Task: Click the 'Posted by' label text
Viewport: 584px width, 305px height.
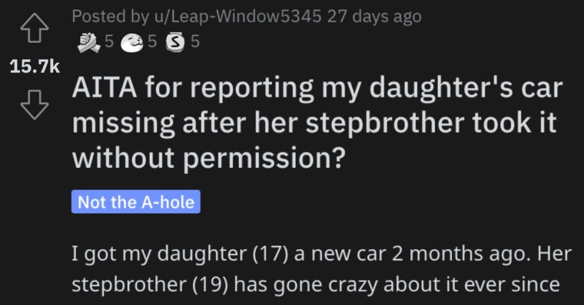Action: pyautogui.click(x=110, y=17)
